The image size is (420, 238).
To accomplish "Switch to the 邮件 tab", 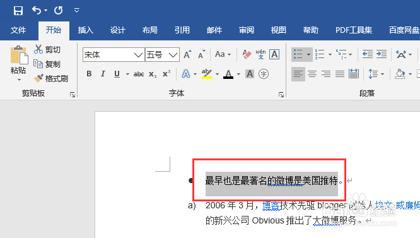I will click(x=214, y=30).
